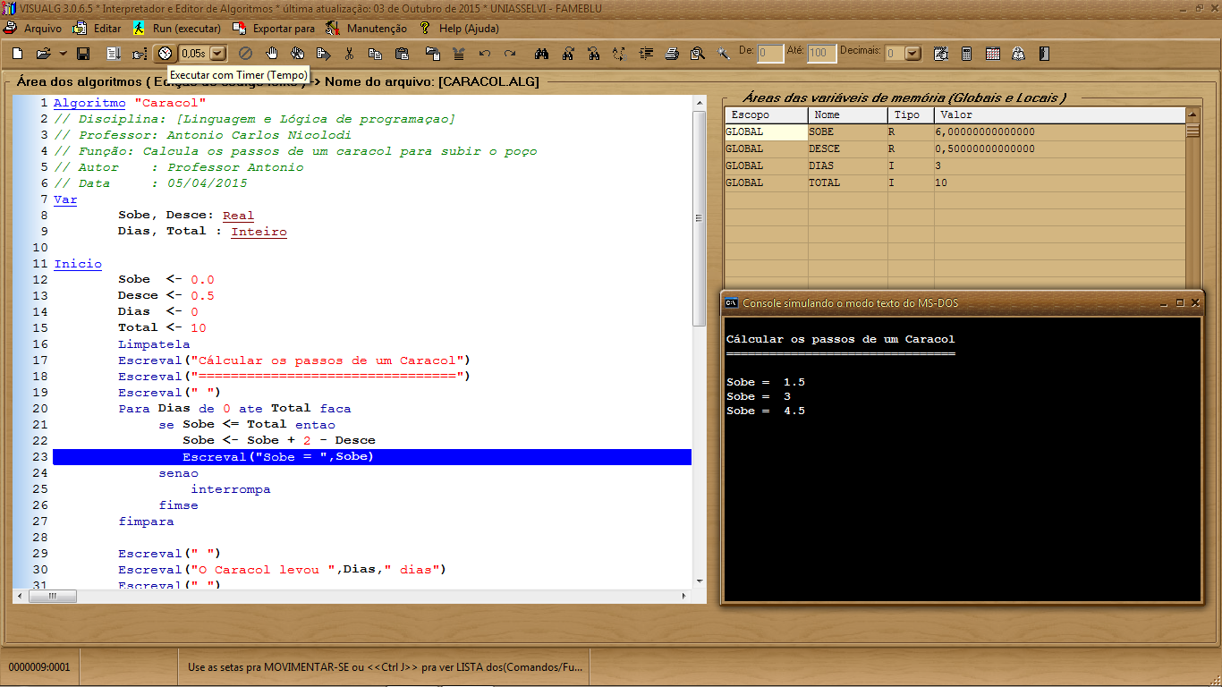Open the calculator icon

point(966,54)
